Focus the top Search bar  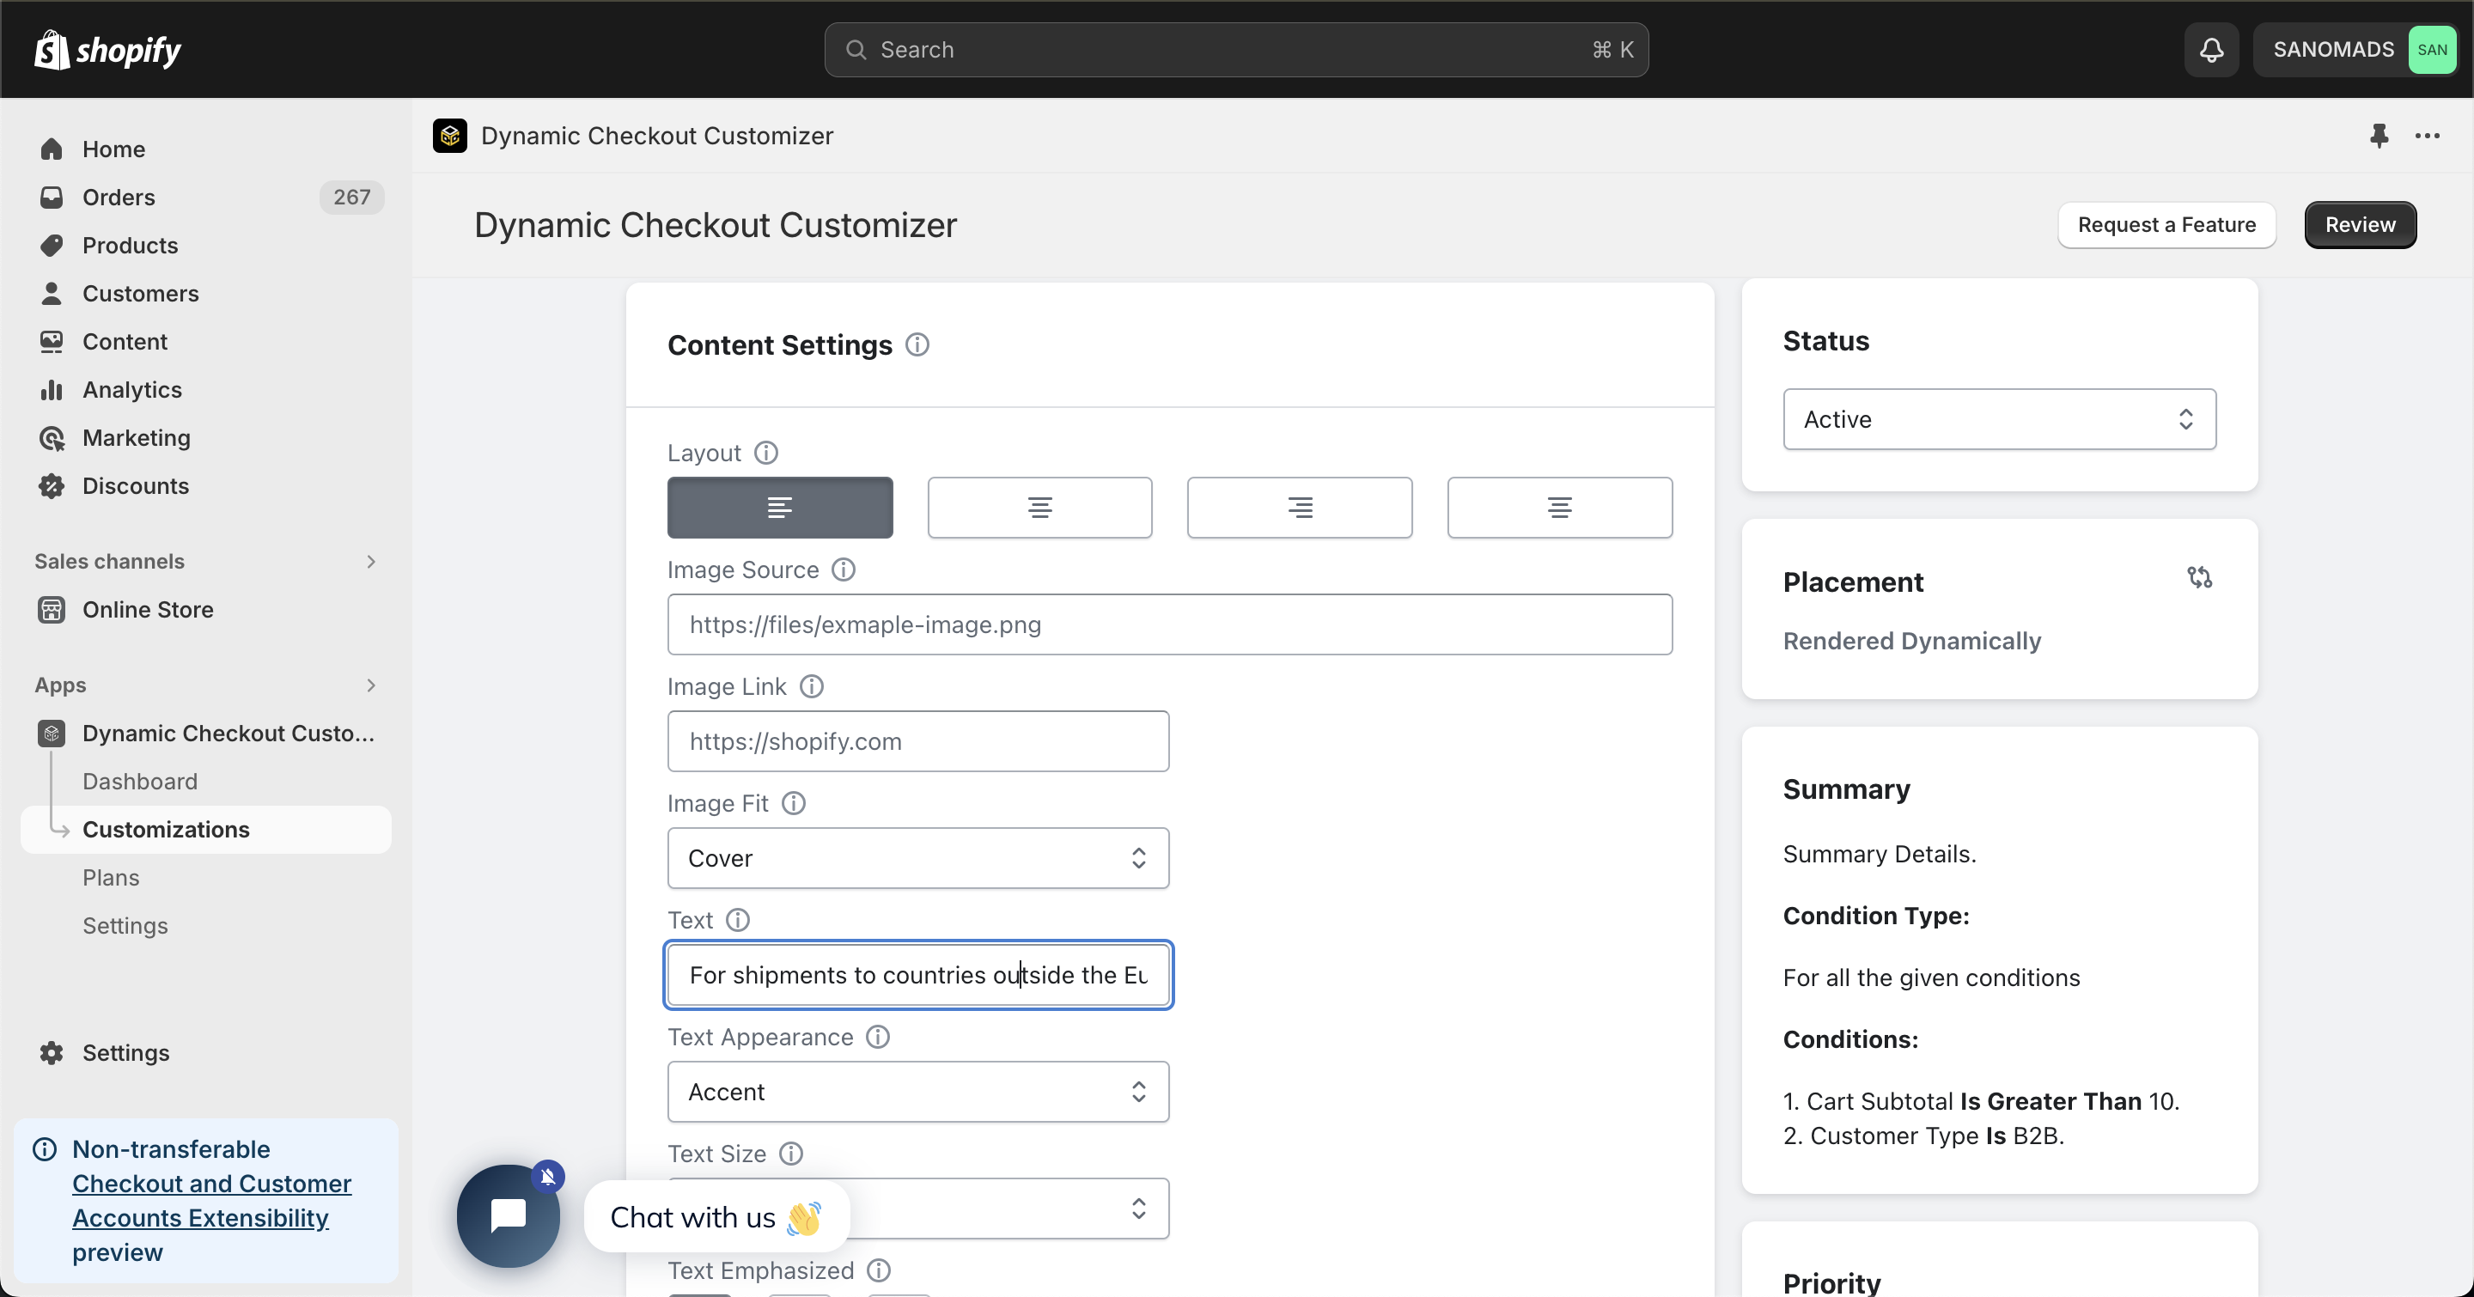pos(1236,50)
